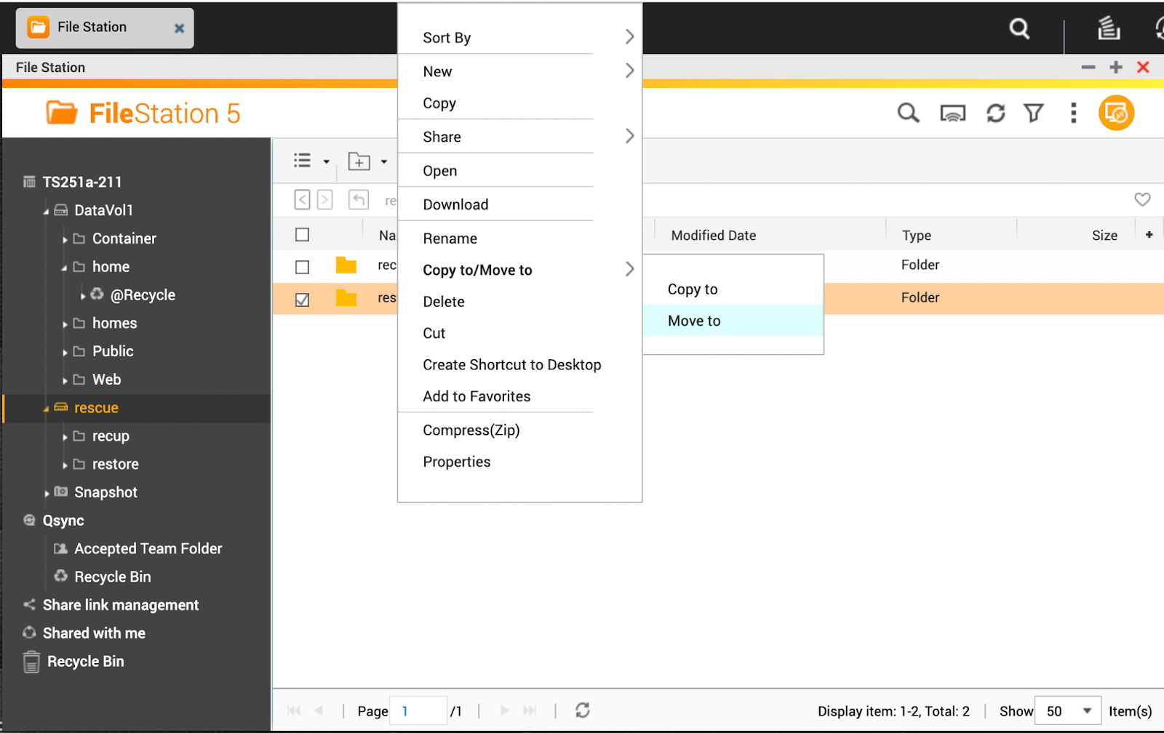This screenshot has height=733, width=1164.
Task: Click the orange remote mount icon
Action: coord(1116,113)
